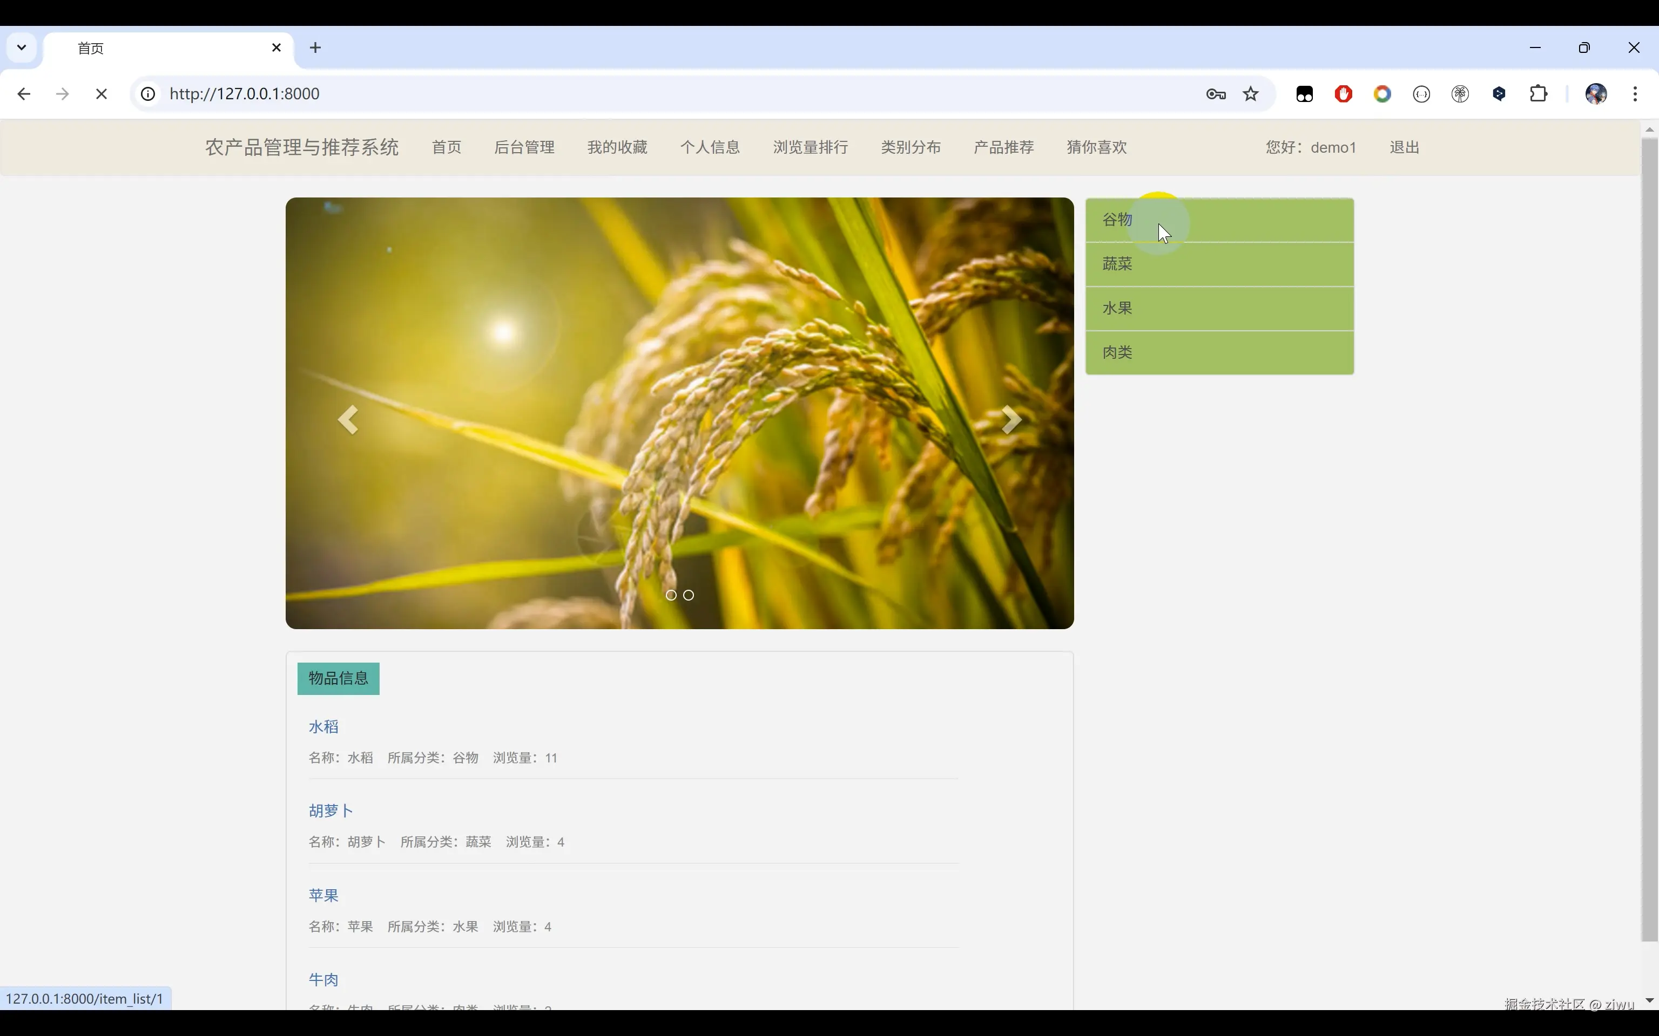
Task: Open Chrome three-dot menu
Action: click(1635, 94)
